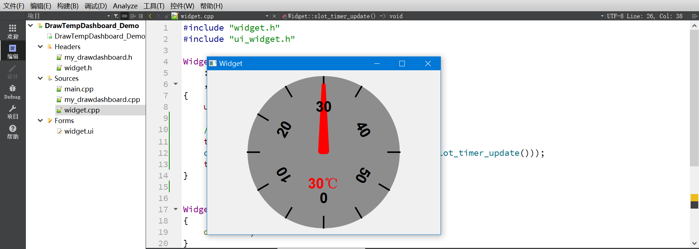
Task: Open the symbol list dropdown
Action: coord(602,16)
